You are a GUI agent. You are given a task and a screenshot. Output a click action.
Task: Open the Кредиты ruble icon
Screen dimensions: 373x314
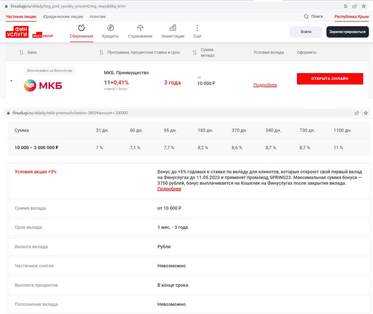pos(110,28)
